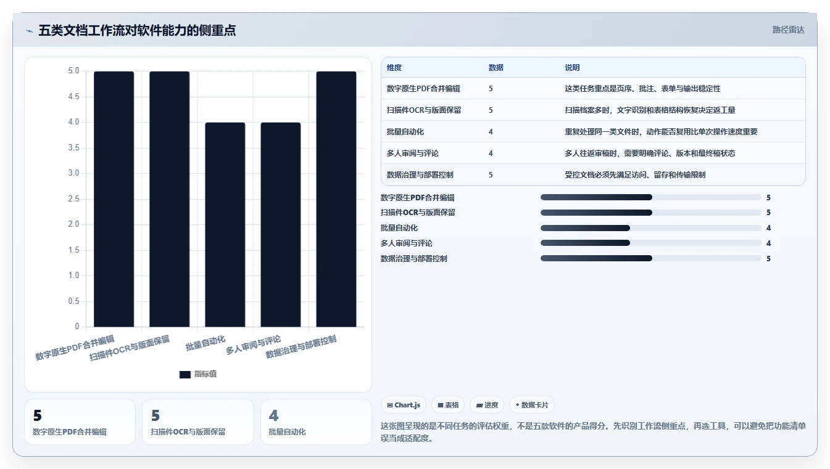Click the x-axis label 多人审阅与评论
This screenshot has width=830, height=469.
click(254, 345)
